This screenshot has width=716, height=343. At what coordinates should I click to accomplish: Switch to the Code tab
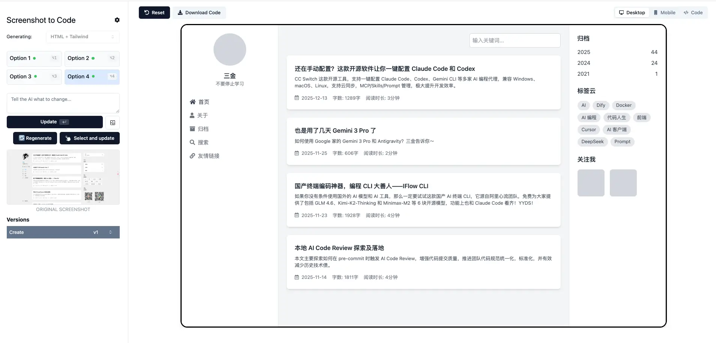click(x=693, y=13)
